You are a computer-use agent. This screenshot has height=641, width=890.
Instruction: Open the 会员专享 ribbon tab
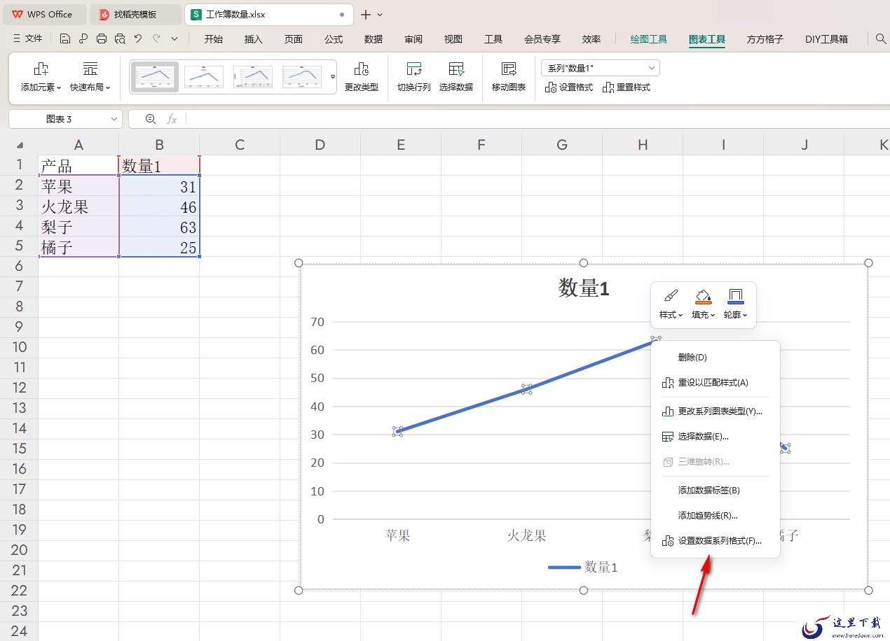pos(542,39)
